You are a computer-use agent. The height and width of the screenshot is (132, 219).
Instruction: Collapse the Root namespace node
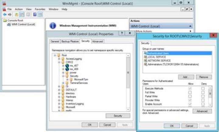coord(55,55)
